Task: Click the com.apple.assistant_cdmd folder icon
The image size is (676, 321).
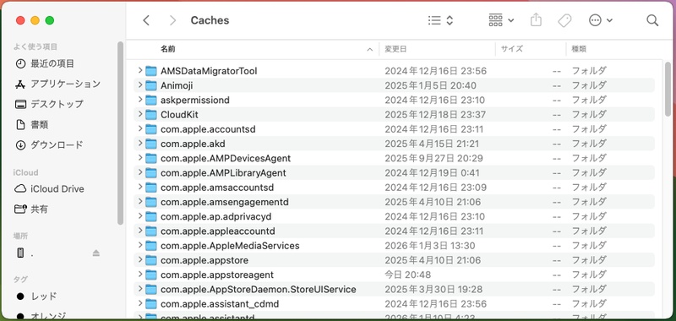Action: pyautogui.click(x=151, y=304)
